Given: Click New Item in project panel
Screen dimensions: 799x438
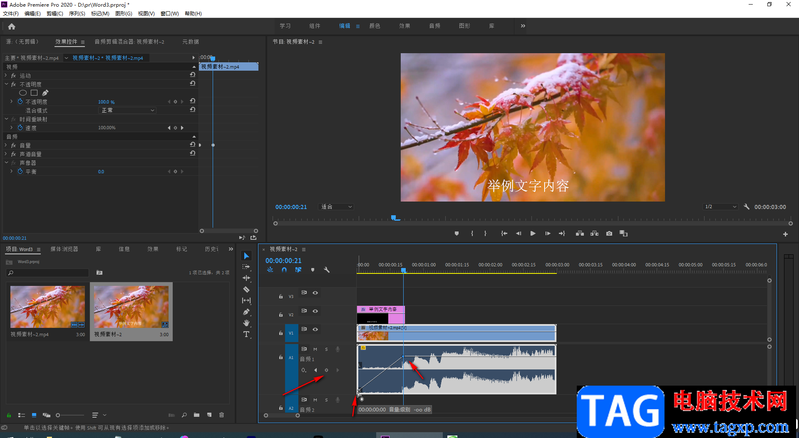Looking at the screenshot, I should pyautogui.click(x=209, y=415).
